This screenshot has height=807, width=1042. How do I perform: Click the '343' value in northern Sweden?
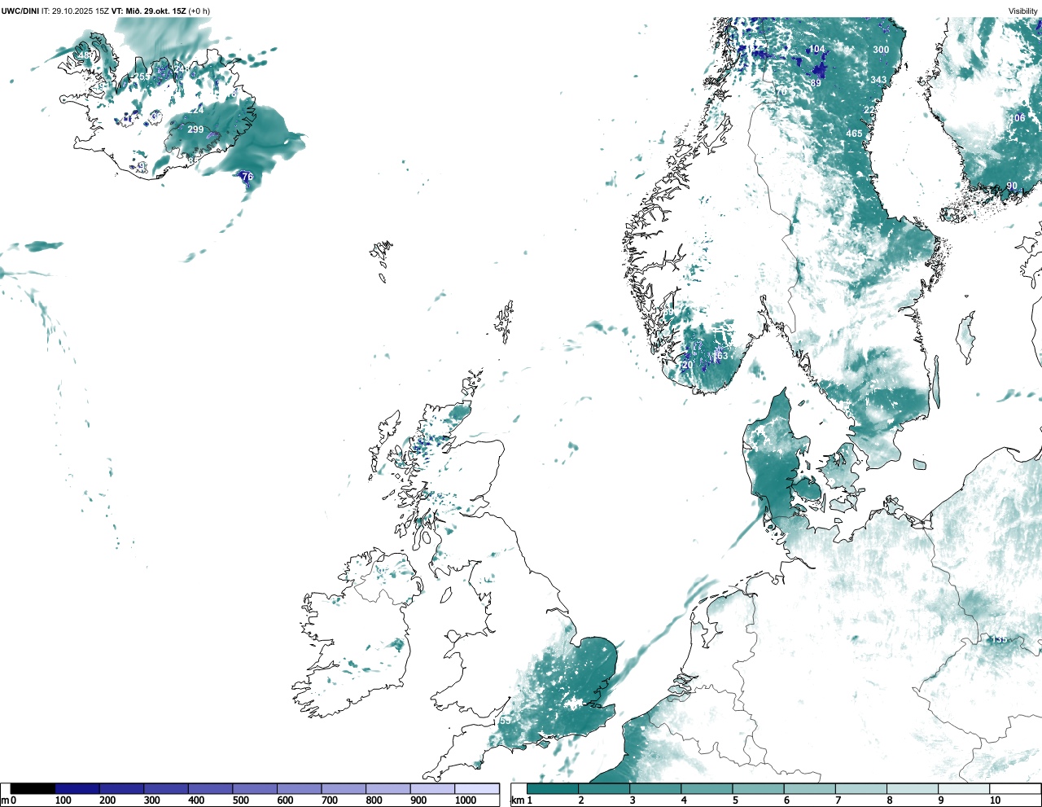(878, 80)
